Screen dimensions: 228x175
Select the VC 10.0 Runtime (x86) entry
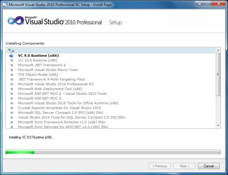click(38, 60)
